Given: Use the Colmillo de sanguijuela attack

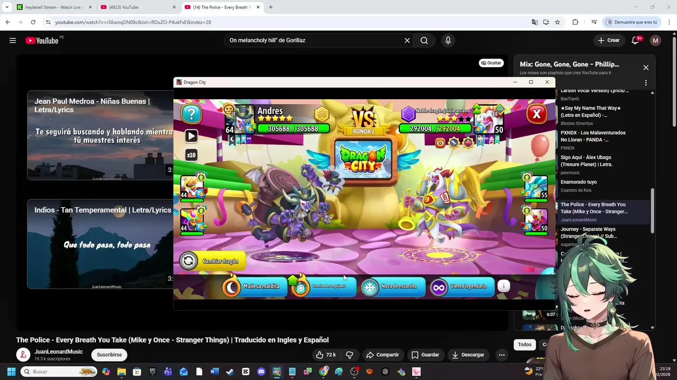Looking at the screenshot, I should click(x=324, y=286).
